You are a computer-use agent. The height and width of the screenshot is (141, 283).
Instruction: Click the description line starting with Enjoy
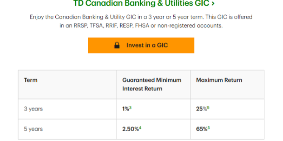point(141,17)
